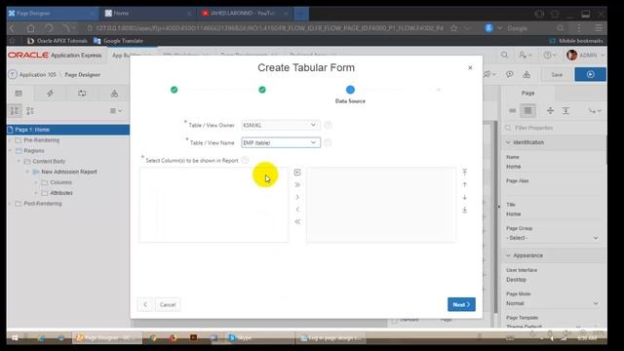Move all columns to the right list
Viewport: 624px width, 351px height.
(297, 184)
